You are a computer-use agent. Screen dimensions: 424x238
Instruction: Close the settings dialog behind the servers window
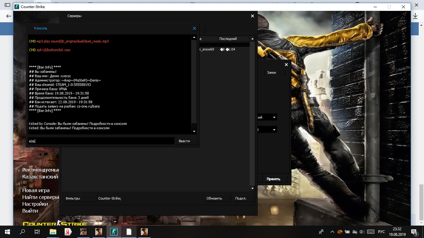click(x=286, y=64)
